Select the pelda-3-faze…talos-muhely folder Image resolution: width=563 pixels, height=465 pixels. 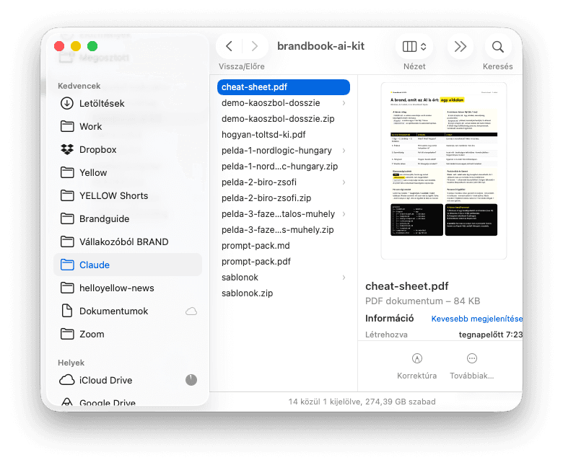click(283, 214)
